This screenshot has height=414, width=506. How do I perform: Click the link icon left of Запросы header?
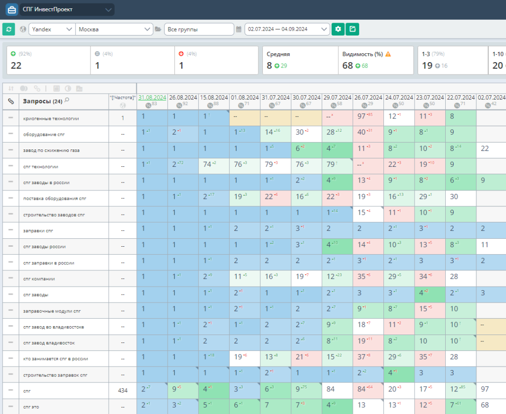pos(11,102)
